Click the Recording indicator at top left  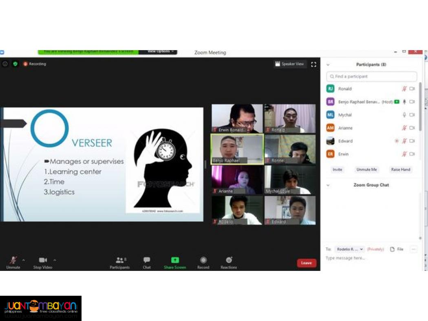point(36,64)
